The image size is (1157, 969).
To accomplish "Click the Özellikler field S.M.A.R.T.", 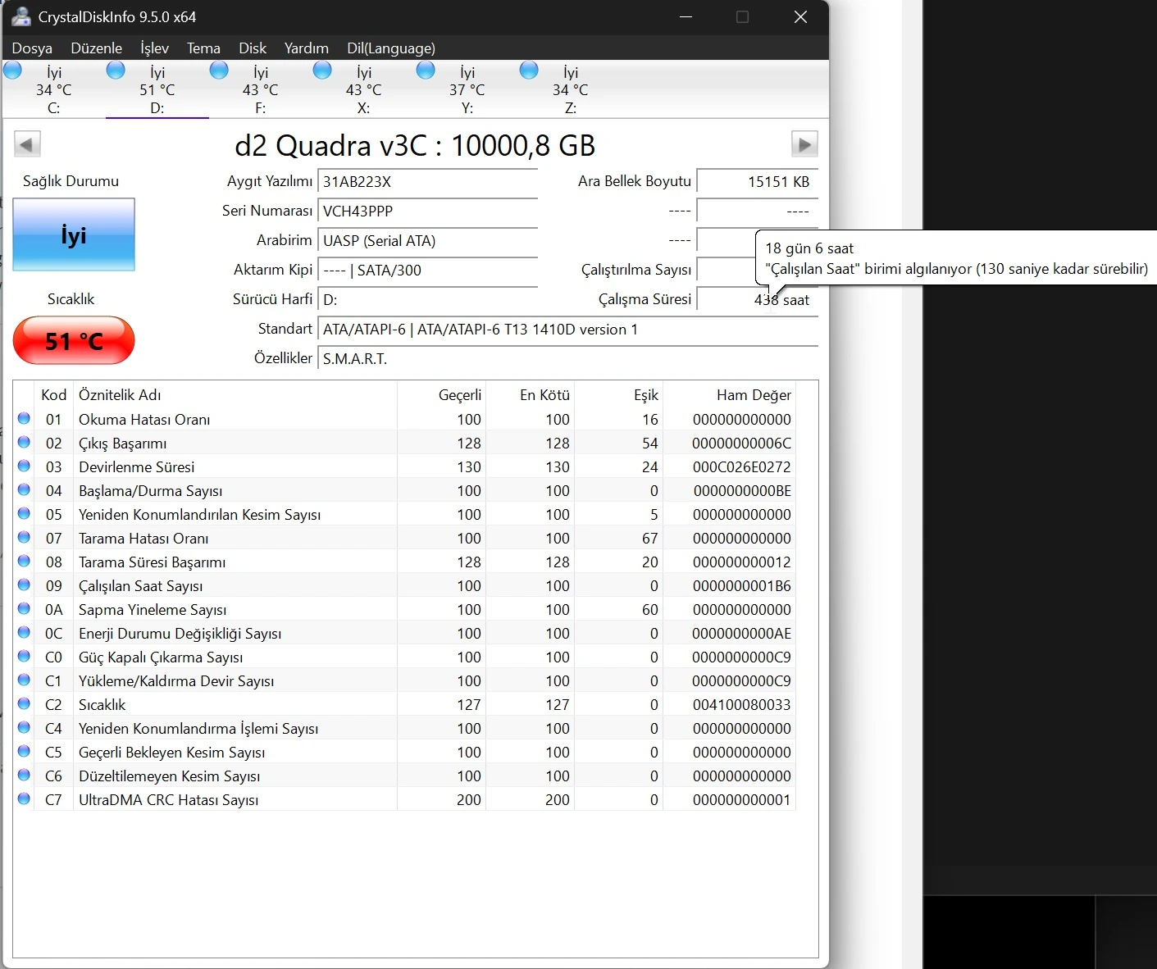I will 568,359.
